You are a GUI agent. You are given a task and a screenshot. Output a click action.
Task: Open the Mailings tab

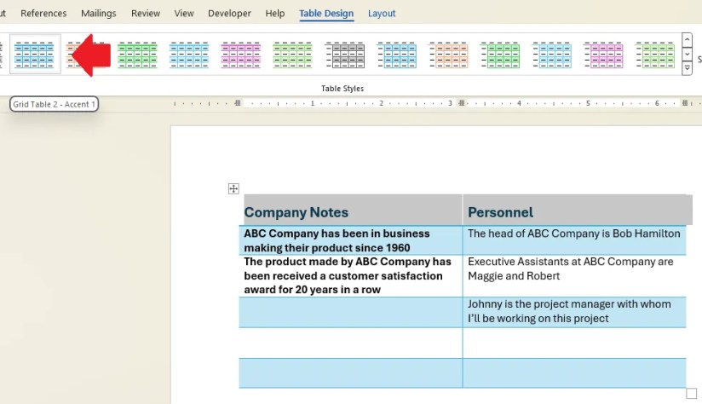(99, 14)
